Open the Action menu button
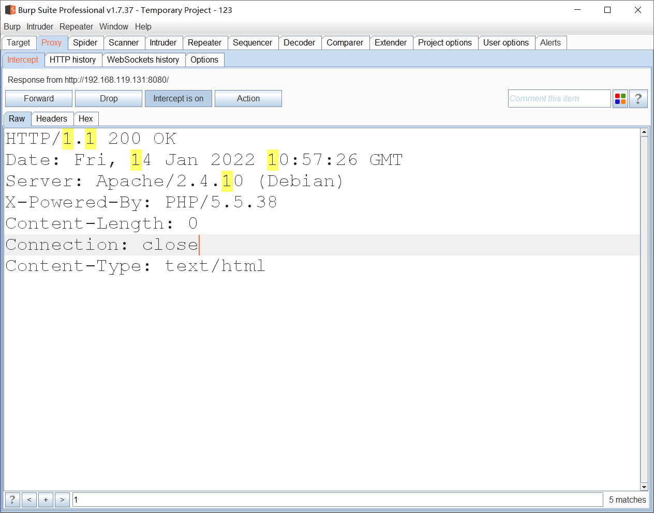Viewport: 654px width, 513px height. pos(248,98)
